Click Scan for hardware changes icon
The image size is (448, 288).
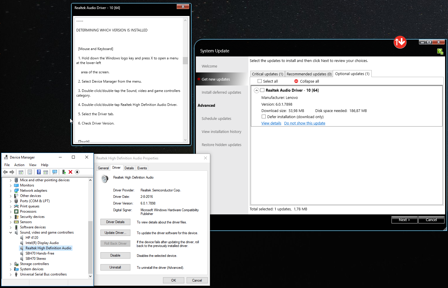click(x=54, y=172)
